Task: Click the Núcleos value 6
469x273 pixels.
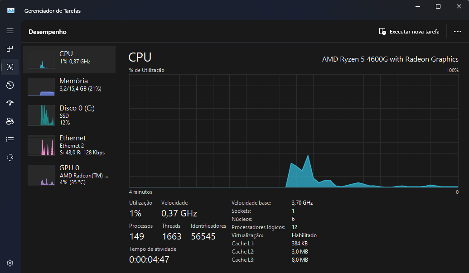Action: 293,219
